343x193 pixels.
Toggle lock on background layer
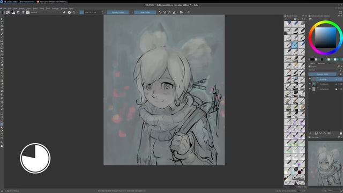tap(336, 89)
